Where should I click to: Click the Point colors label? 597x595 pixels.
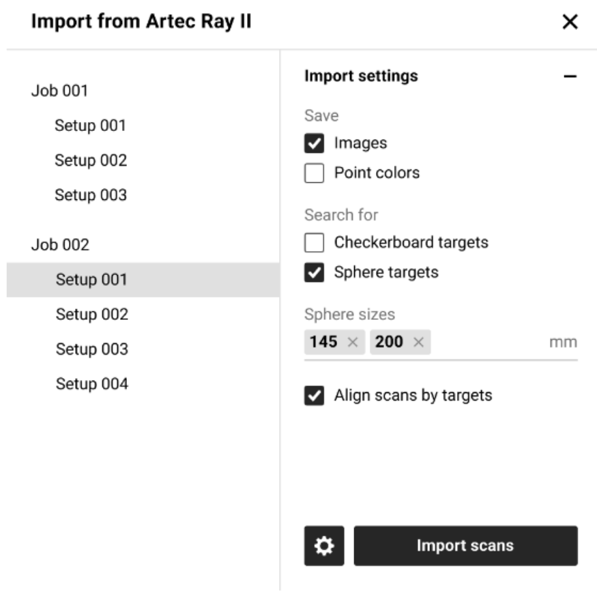point(377,173)
